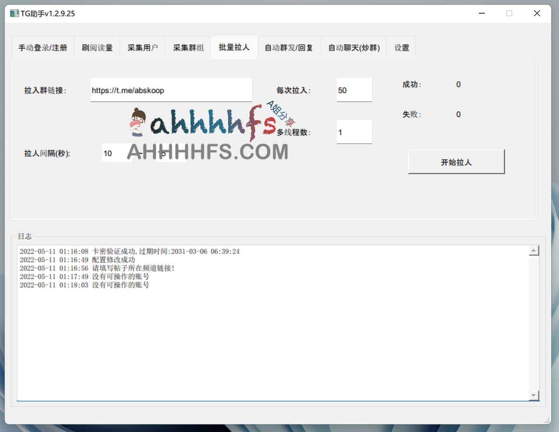559x432 pixels.
Task: Click the window resize grip corner icon
Action: point(547,420)
